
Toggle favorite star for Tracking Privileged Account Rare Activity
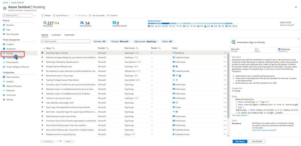(x=42, y=80)
